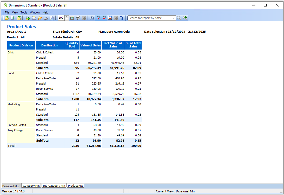The image size is (284, 195).
Task: Click the Quantity Sold column header
Action: click(72, 45)
